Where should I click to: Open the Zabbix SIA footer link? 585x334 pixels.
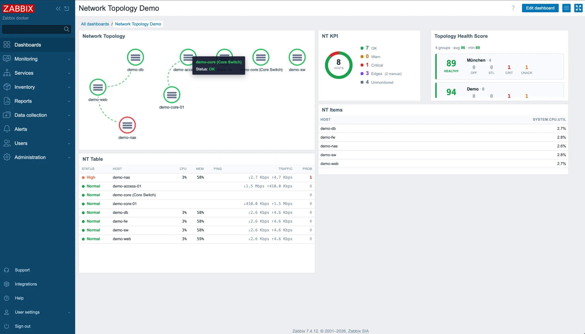[x=358, y=331]
